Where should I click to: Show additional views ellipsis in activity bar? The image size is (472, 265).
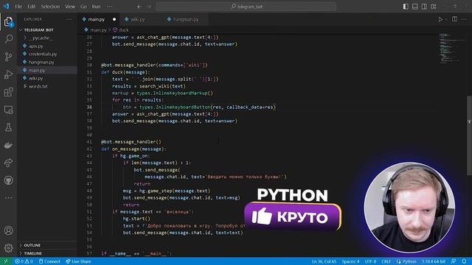pyautogui.click(x=8, y=198)
